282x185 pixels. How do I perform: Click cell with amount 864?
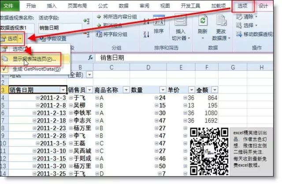pyautogui.click(x=207, y=98)
